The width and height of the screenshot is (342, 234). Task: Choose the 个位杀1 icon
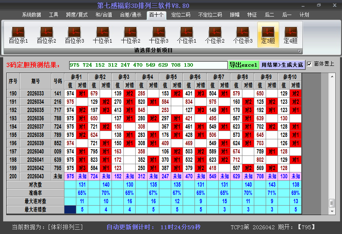point(187,35)
